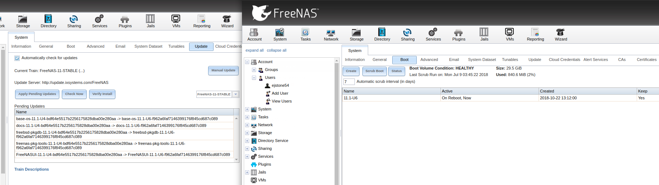Screen dimensions: 659x185
Task: Switch to Boot tab in right window
Action: click(404, 60)
